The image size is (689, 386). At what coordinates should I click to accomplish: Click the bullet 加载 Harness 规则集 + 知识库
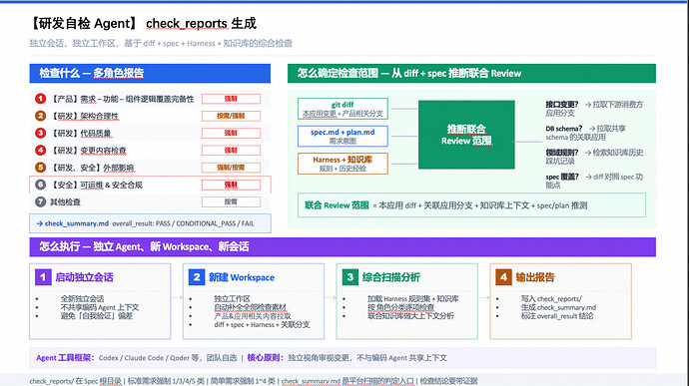tap(413, 298)
